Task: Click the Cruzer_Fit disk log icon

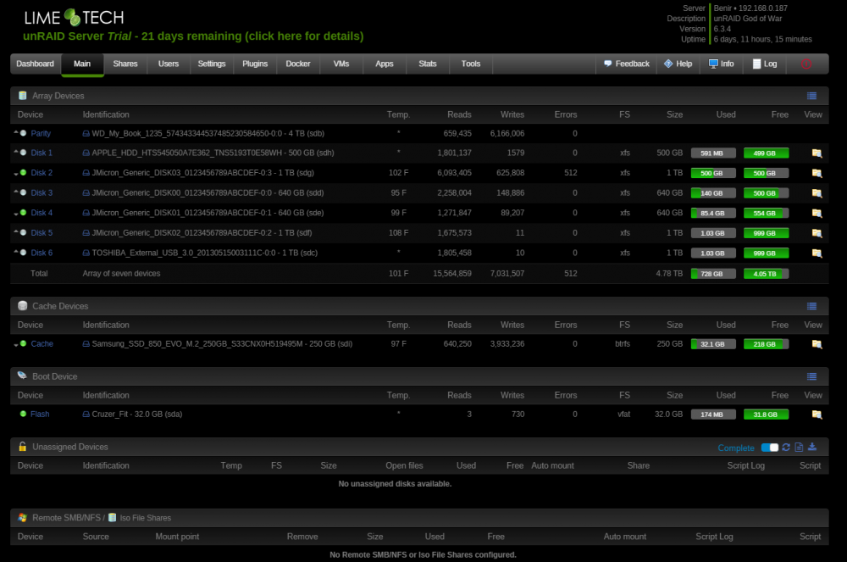Action: point(86,414)
